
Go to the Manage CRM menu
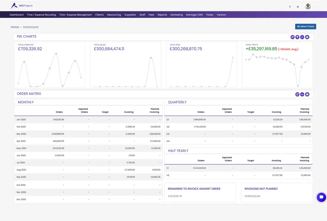(194, 15)
